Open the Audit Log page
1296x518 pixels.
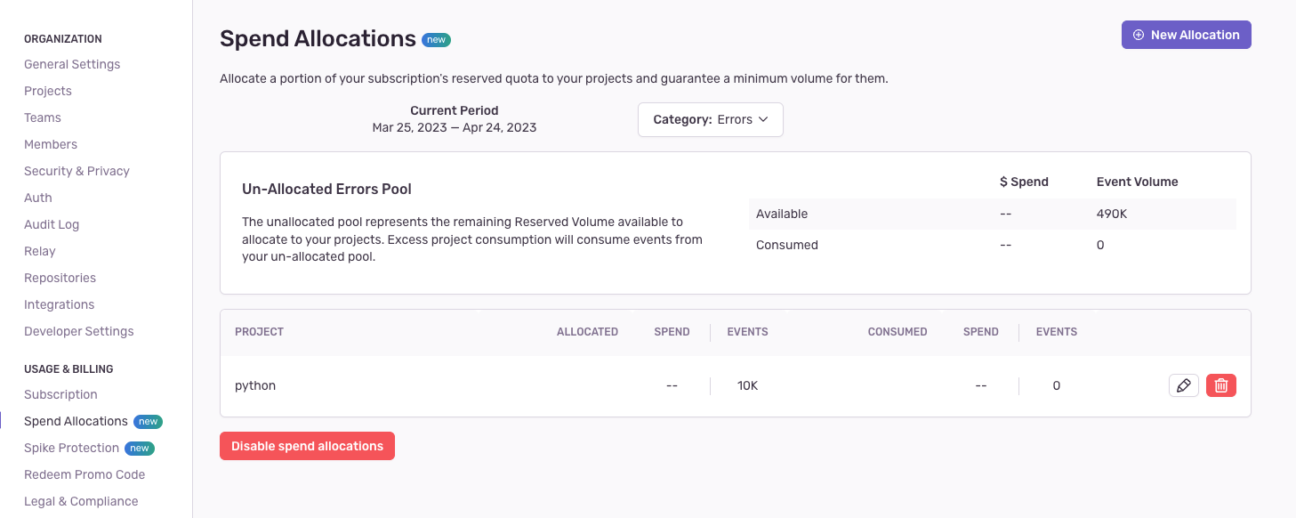[52, 224]
